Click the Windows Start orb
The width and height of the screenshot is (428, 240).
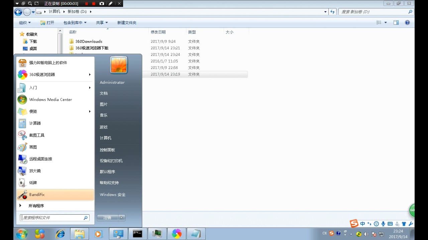tap(21, 234)
